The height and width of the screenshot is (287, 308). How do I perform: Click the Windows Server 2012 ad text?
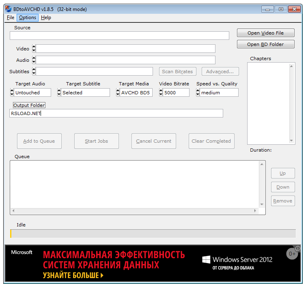[243, 259]
